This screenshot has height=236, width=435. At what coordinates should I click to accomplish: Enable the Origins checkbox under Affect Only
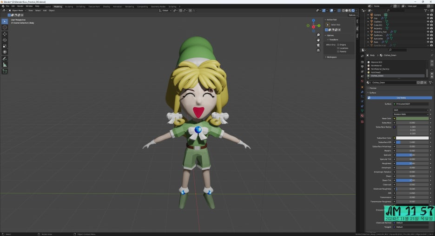(338, 45)
